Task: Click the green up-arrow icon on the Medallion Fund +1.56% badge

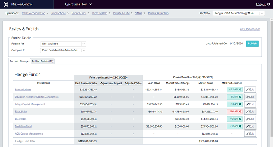Action: tap(240, 126)
